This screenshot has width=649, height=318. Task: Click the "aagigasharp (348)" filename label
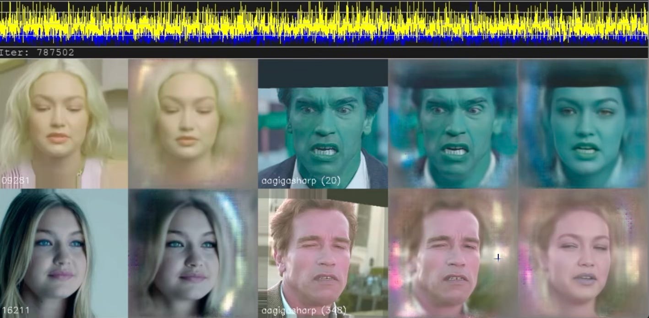[304, 311]
